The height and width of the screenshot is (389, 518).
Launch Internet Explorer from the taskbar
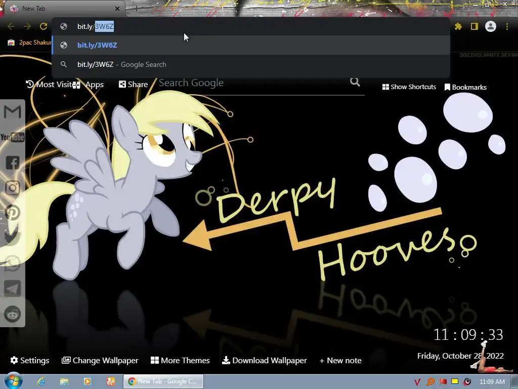[40, 381]
